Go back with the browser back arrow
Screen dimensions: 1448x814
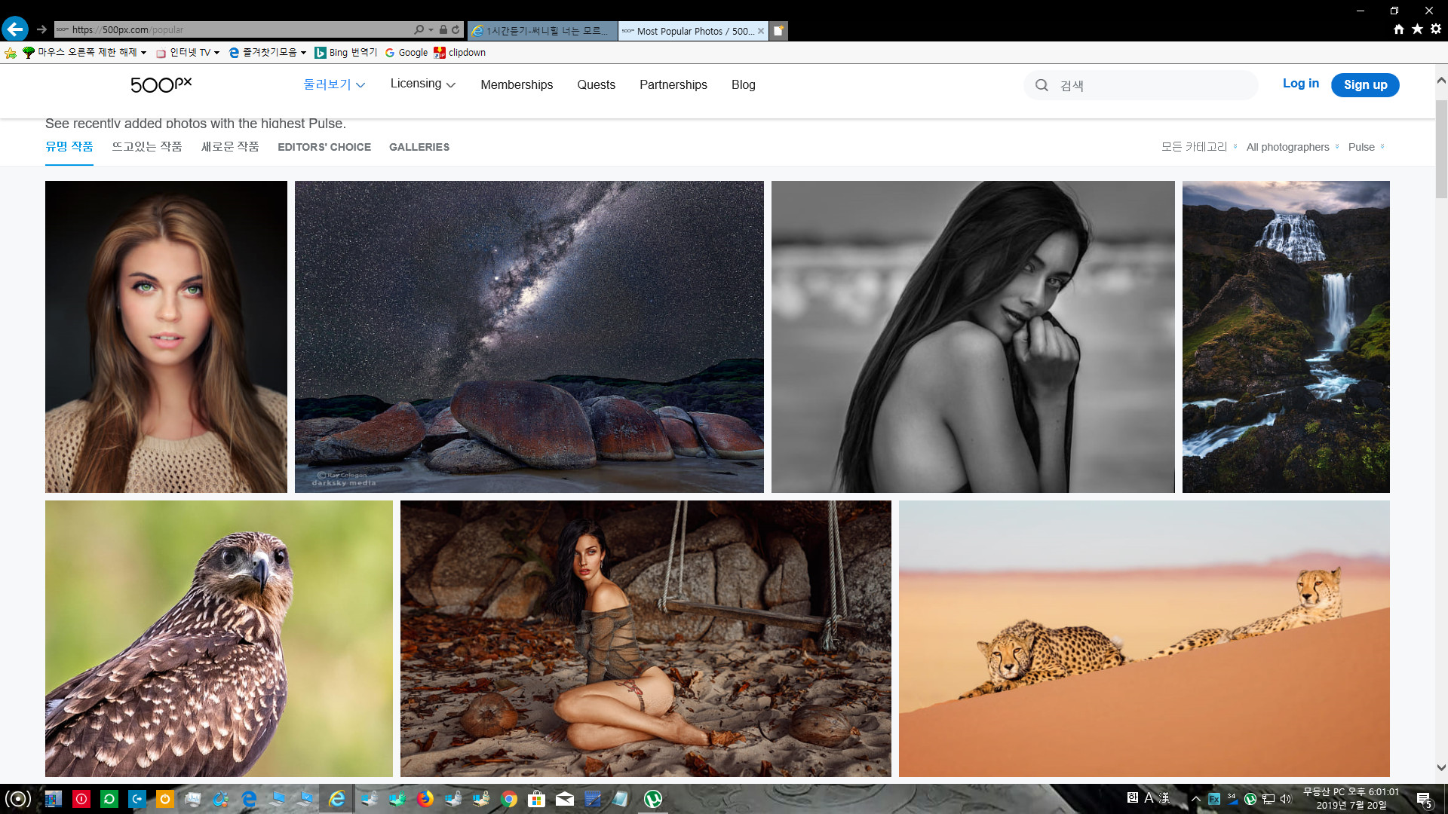pyautogui.click(x=15, y=29)
